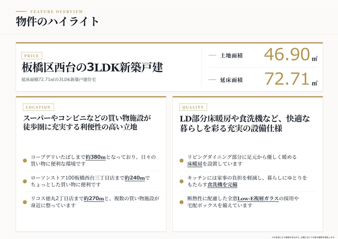
Task: Click the LOCATION label badge
Action: coord(38,107)
